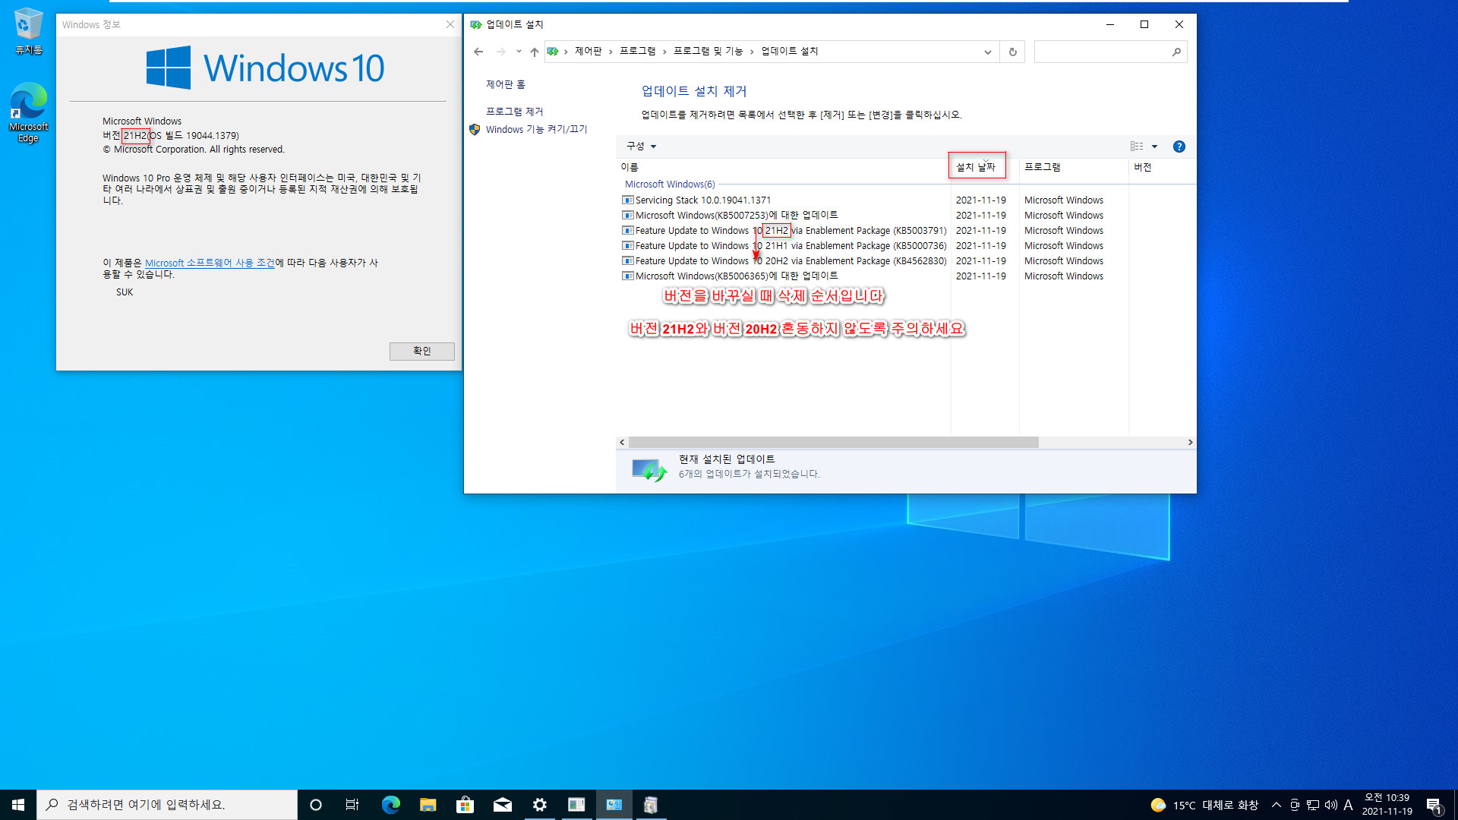The height and width of the screenshot is (820, 1458).
Task: Click the search magnifier icon
Action: (1176, 52)
